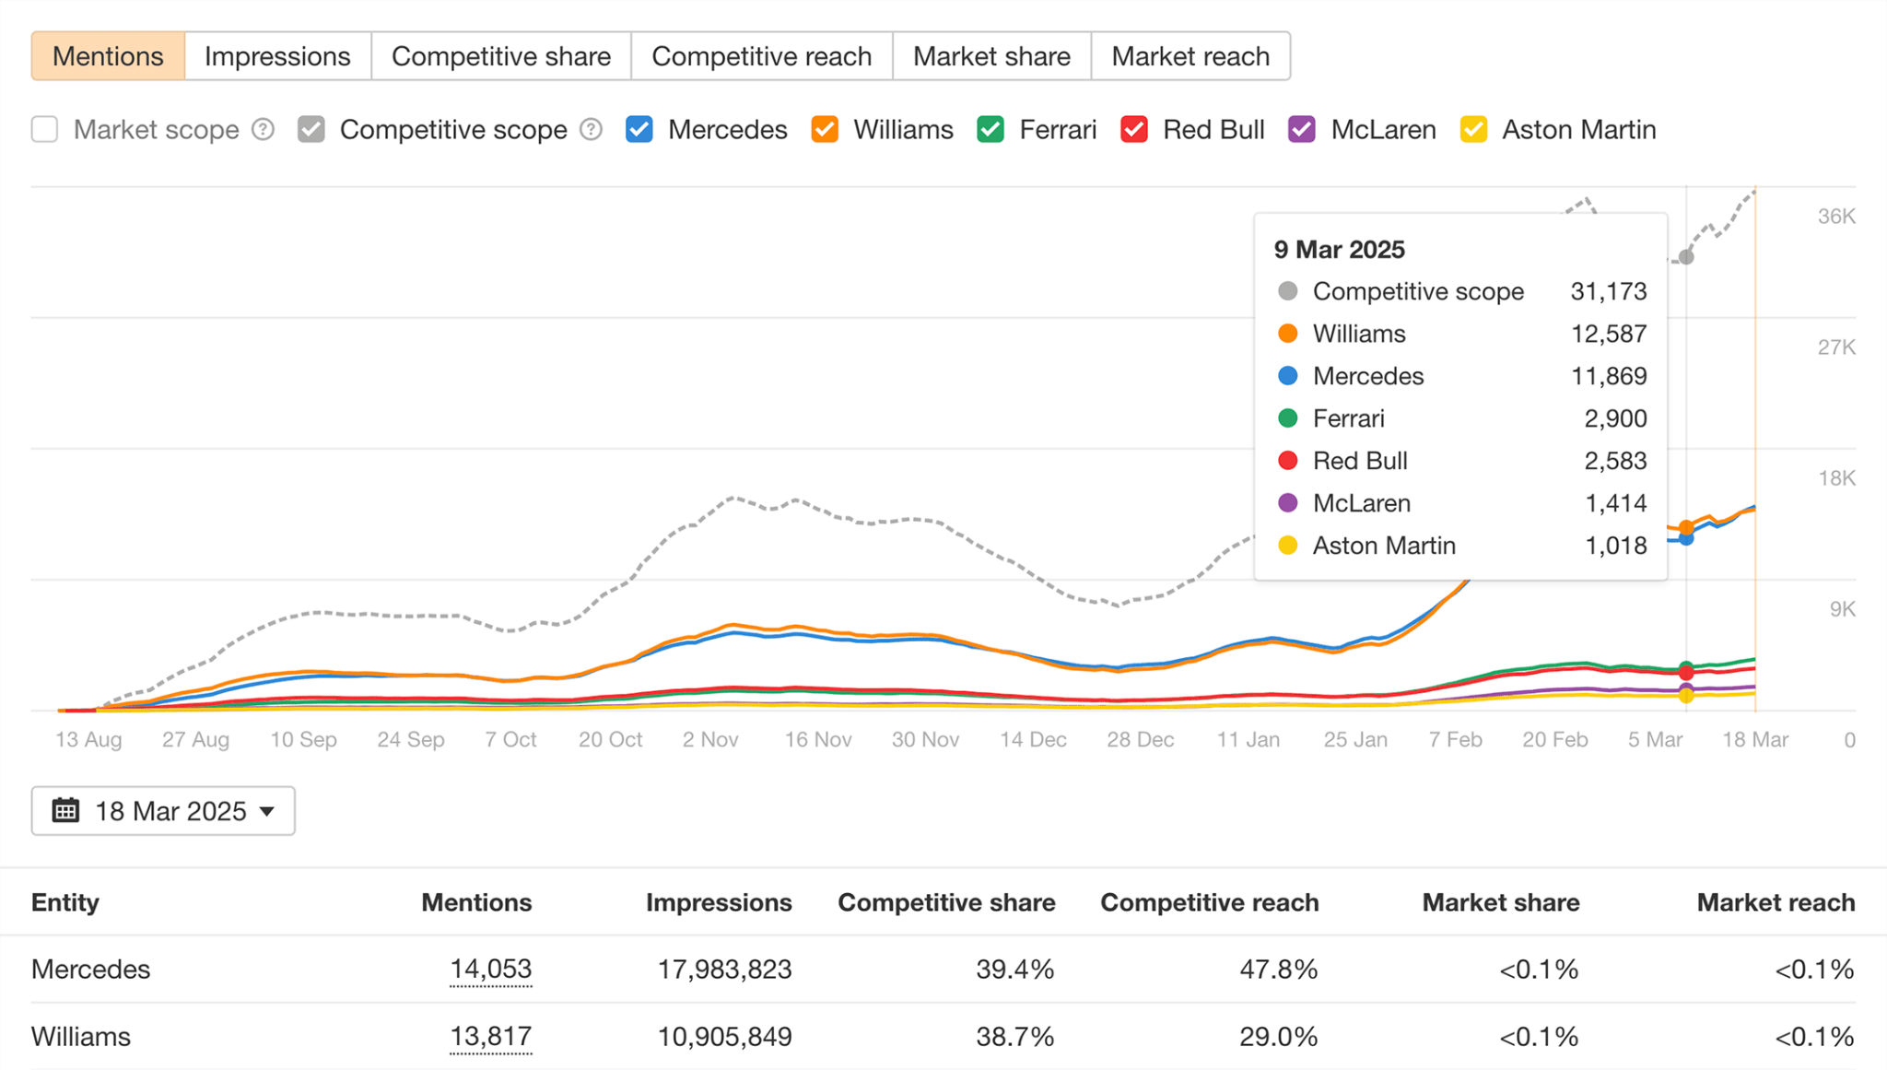Screen dimensions: 1887x1070
Task: Click the Market scope help icon
Action: (263, 129)
